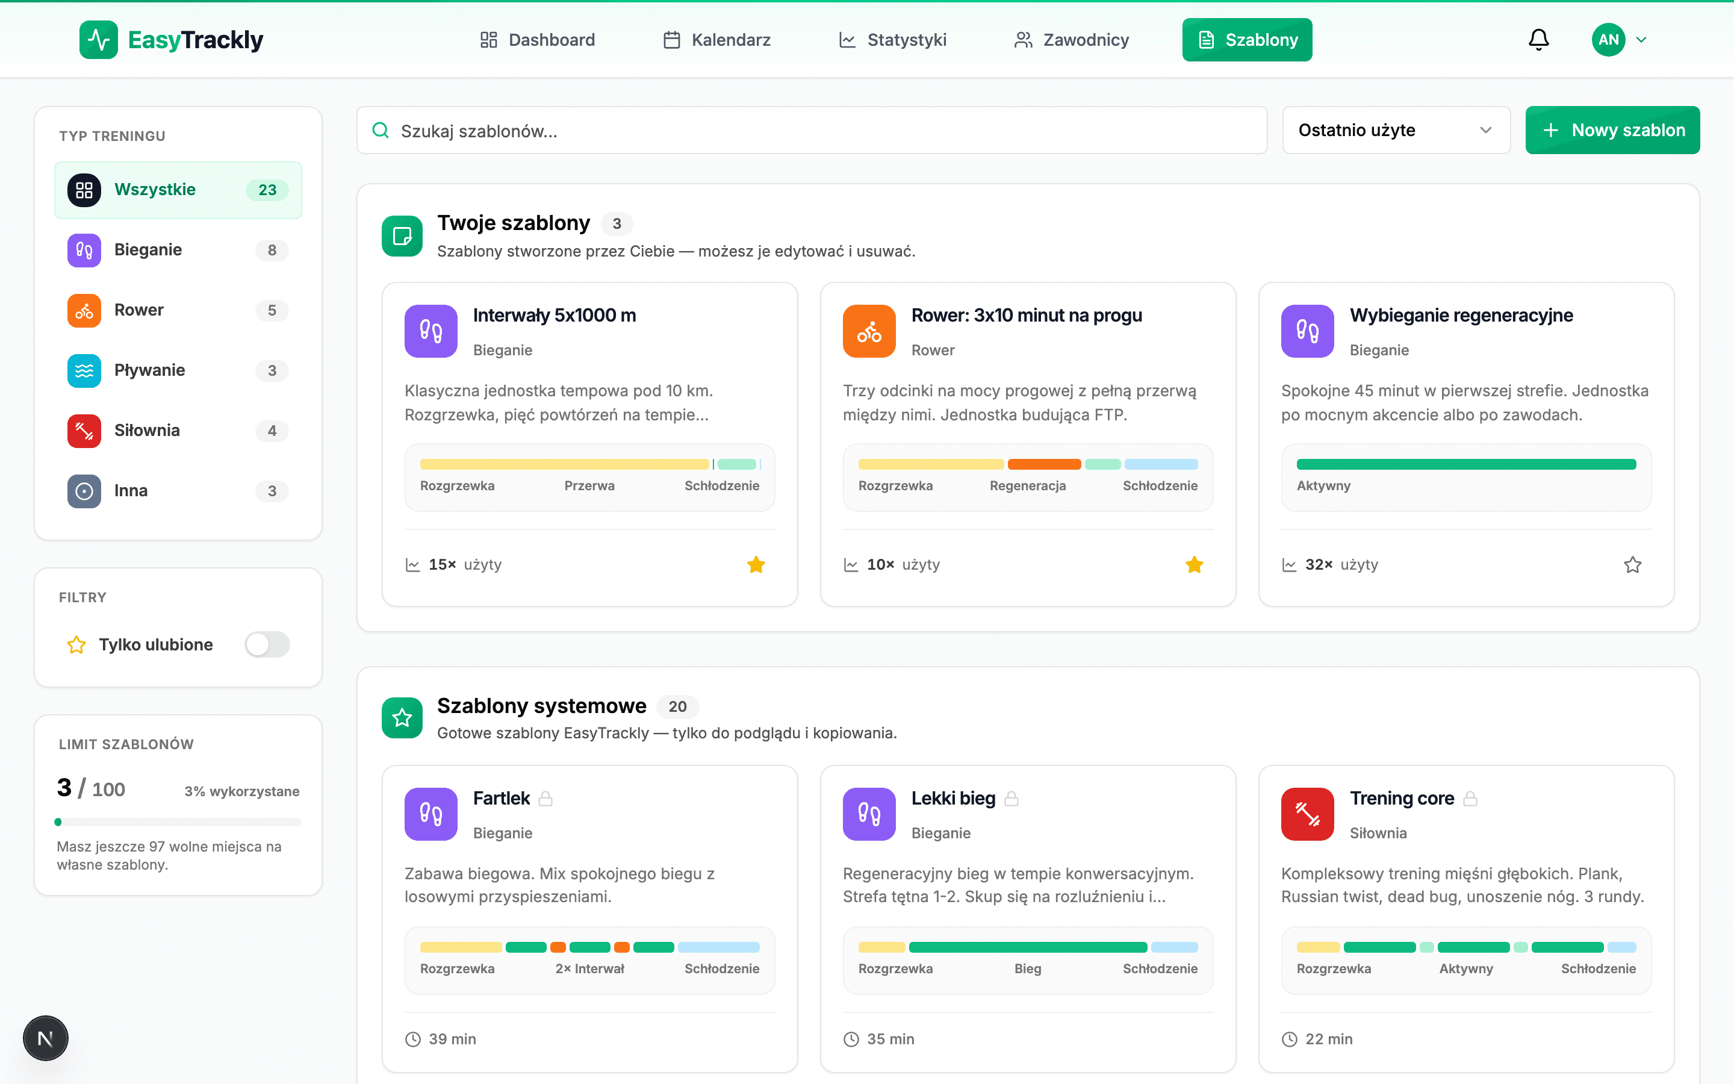1734x1084 pixels.
Task: Open the Zawodnicy tab
Action: point(1071,39)
